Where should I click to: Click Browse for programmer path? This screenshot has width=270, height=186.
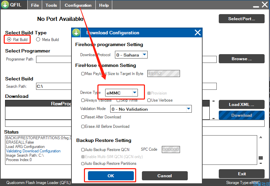[242, 59]
